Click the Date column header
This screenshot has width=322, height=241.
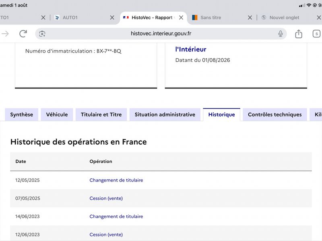point(21,161)
